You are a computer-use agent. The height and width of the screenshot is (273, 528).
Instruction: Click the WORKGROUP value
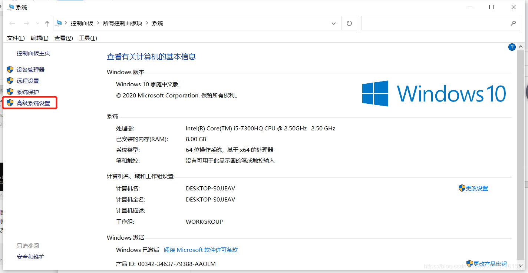pyautogui.click(x=204, y=222)
